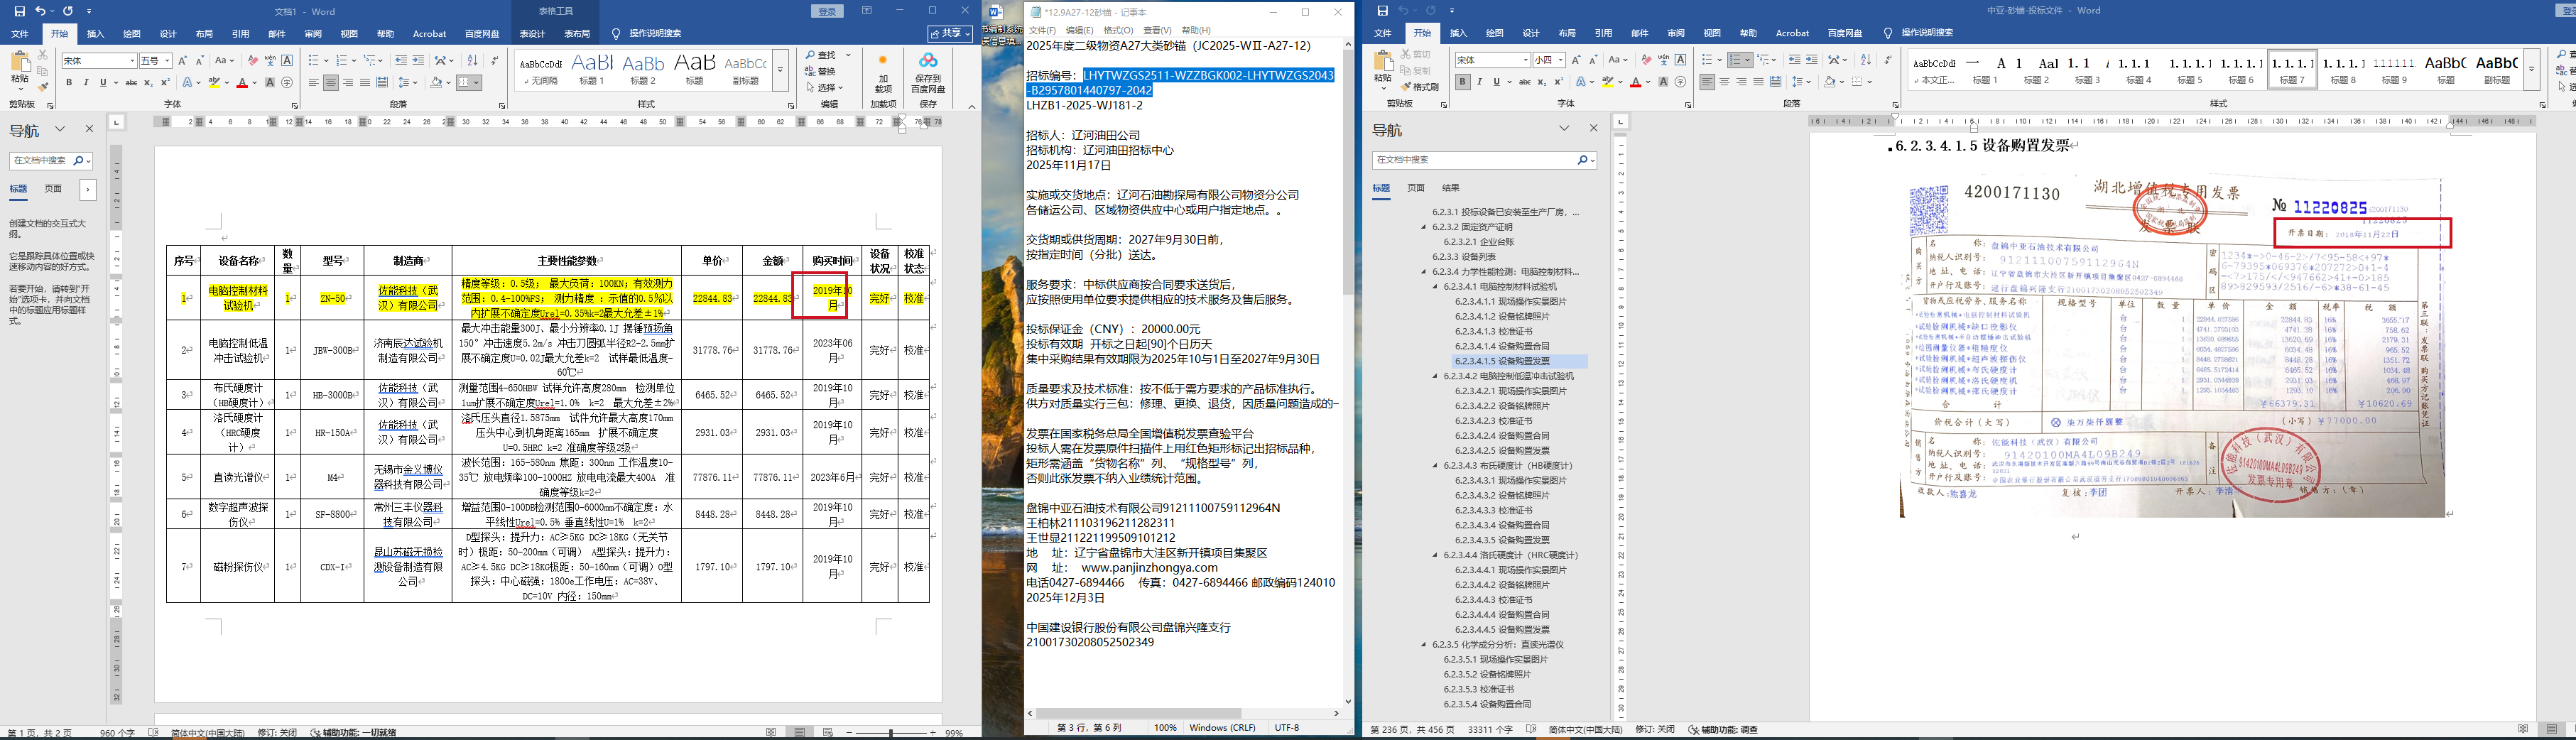The height and width of the screenshot is (740, 2576).
Task: Click the Save icon in 文档1 Word title bar
Action: click(x=19, y=11)
